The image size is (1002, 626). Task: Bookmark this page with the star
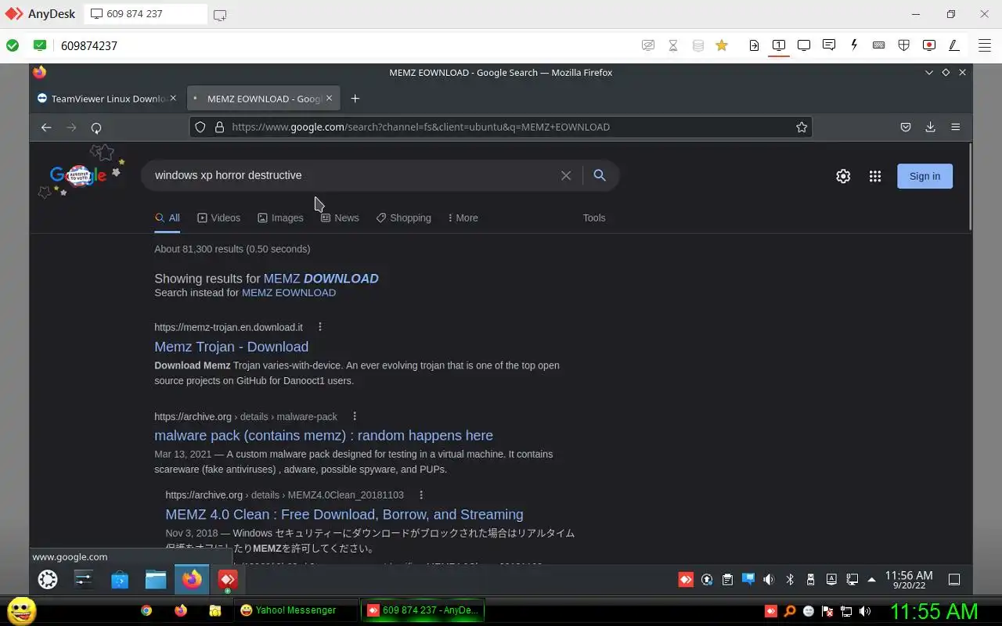[802, 127]
